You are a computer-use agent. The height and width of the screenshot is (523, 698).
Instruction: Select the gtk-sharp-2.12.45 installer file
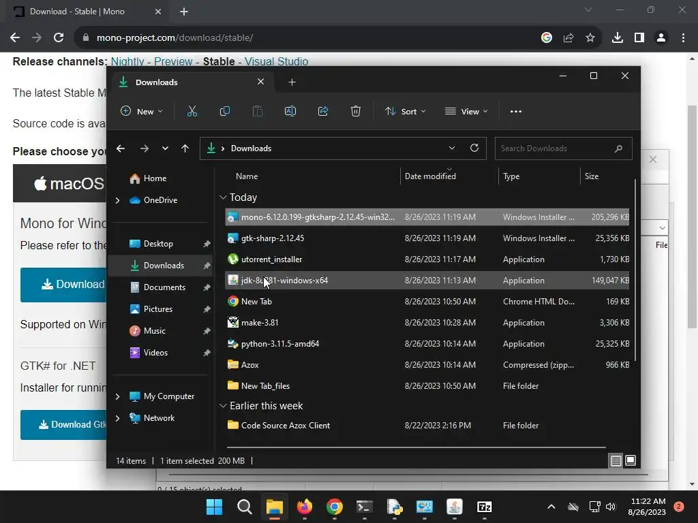[x=427, y=238]
